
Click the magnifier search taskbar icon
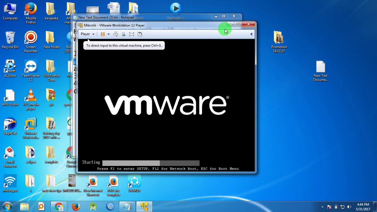(41, 206)
